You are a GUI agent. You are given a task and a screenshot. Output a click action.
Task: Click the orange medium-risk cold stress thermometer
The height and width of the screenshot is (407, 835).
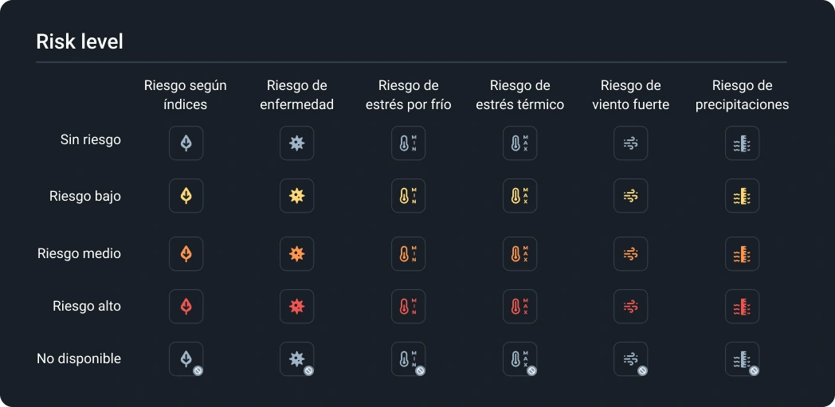(x=408, y=254)
